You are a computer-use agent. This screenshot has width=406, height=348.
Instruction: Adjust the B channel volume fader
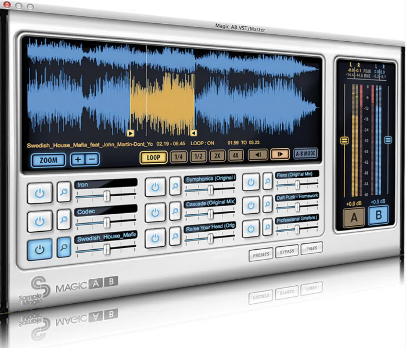(x=388, y=140)
